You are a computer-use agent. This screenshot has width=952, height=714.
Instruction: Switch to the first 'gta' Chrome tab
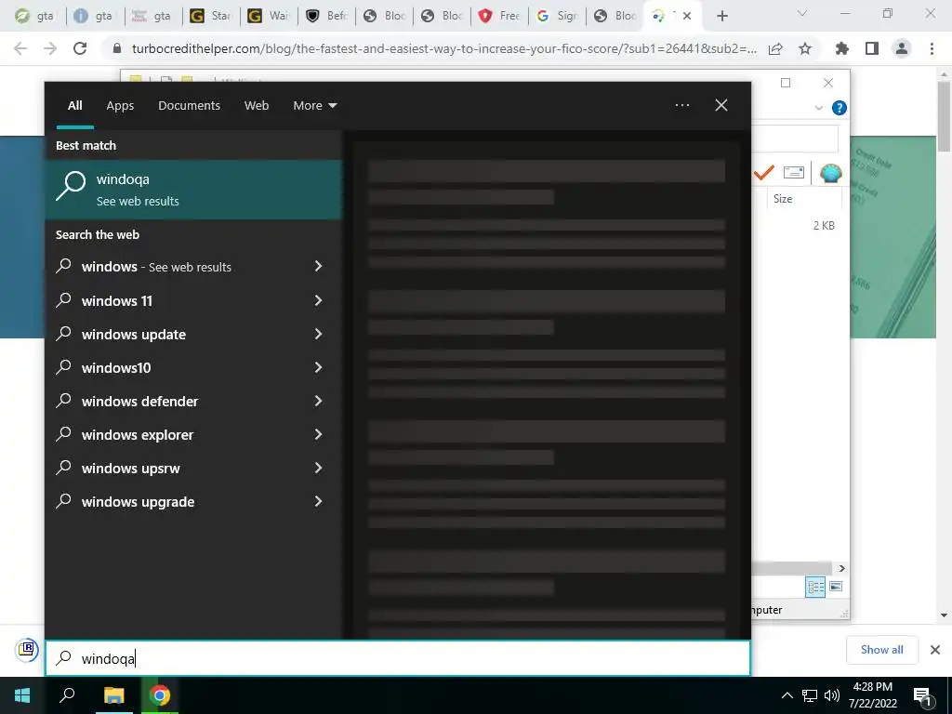[34, 16]
